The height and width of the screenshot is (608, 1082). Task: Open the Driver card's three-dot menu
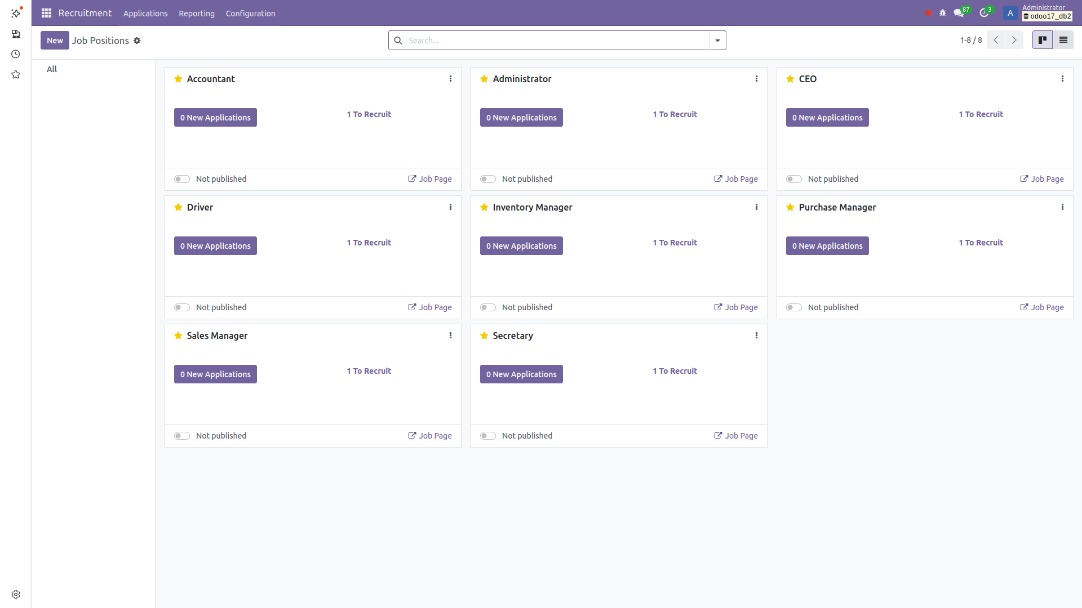(x=450, y=207)
